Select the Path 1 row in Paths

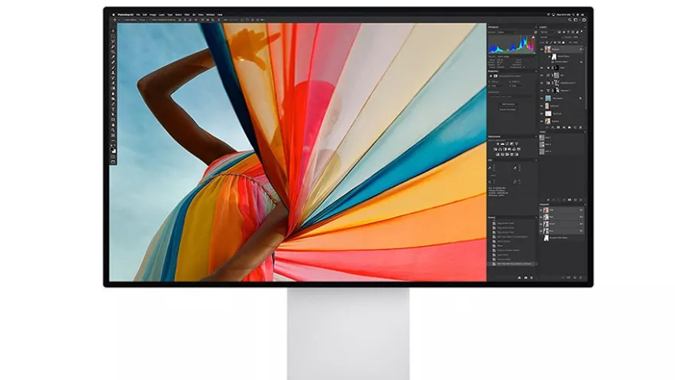[561, 137]
